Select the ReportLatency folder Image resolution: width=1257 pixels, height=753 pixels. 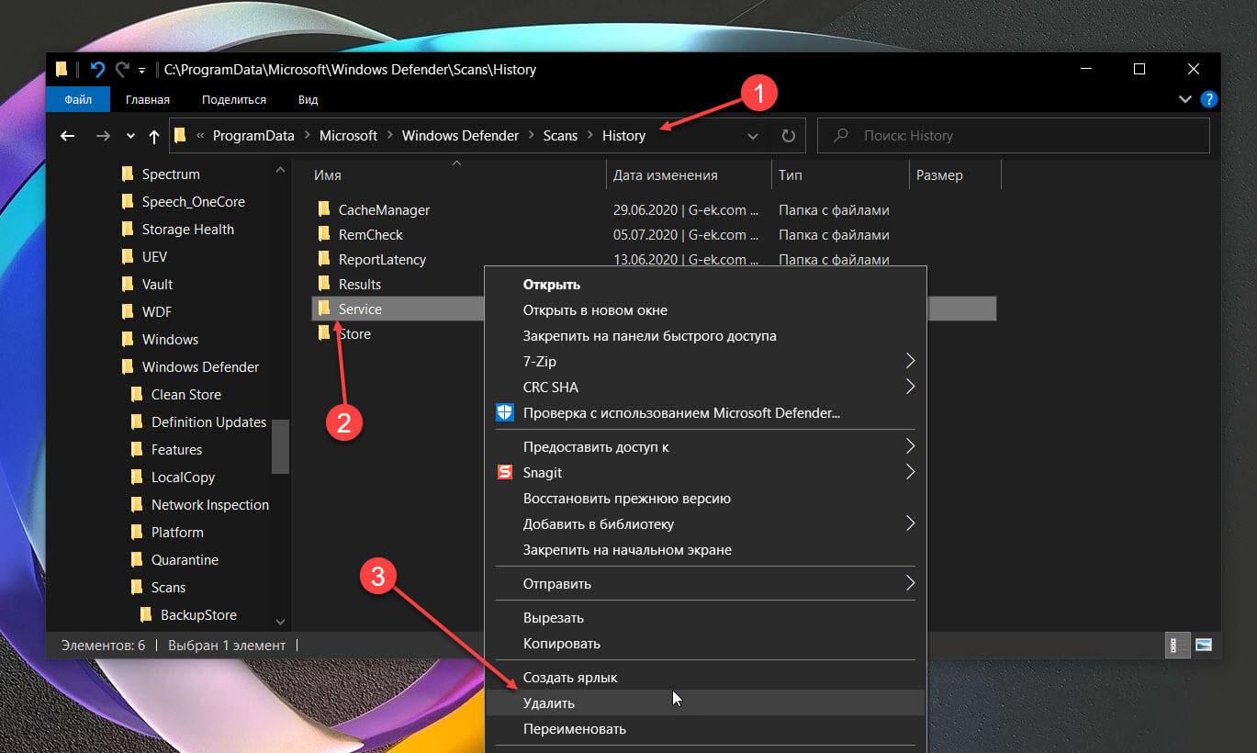[382, 259]
